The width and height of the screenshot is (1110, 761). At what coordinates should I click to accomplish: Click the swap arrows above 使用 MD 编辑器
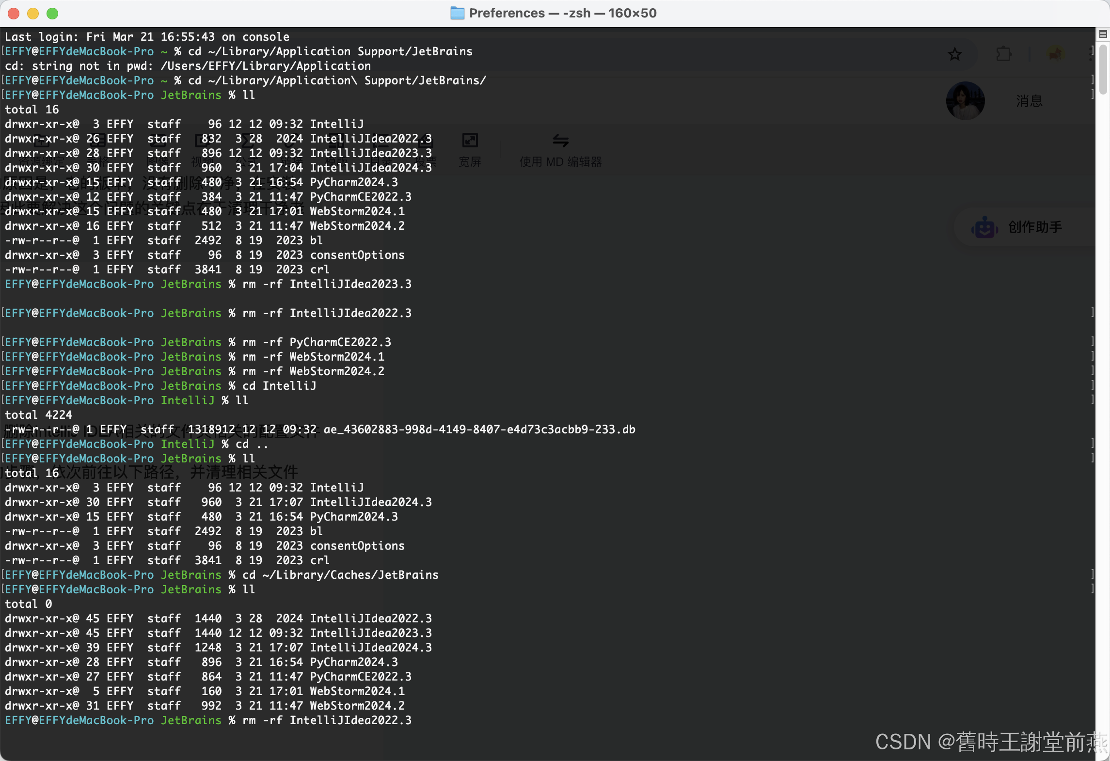point(560,141)
